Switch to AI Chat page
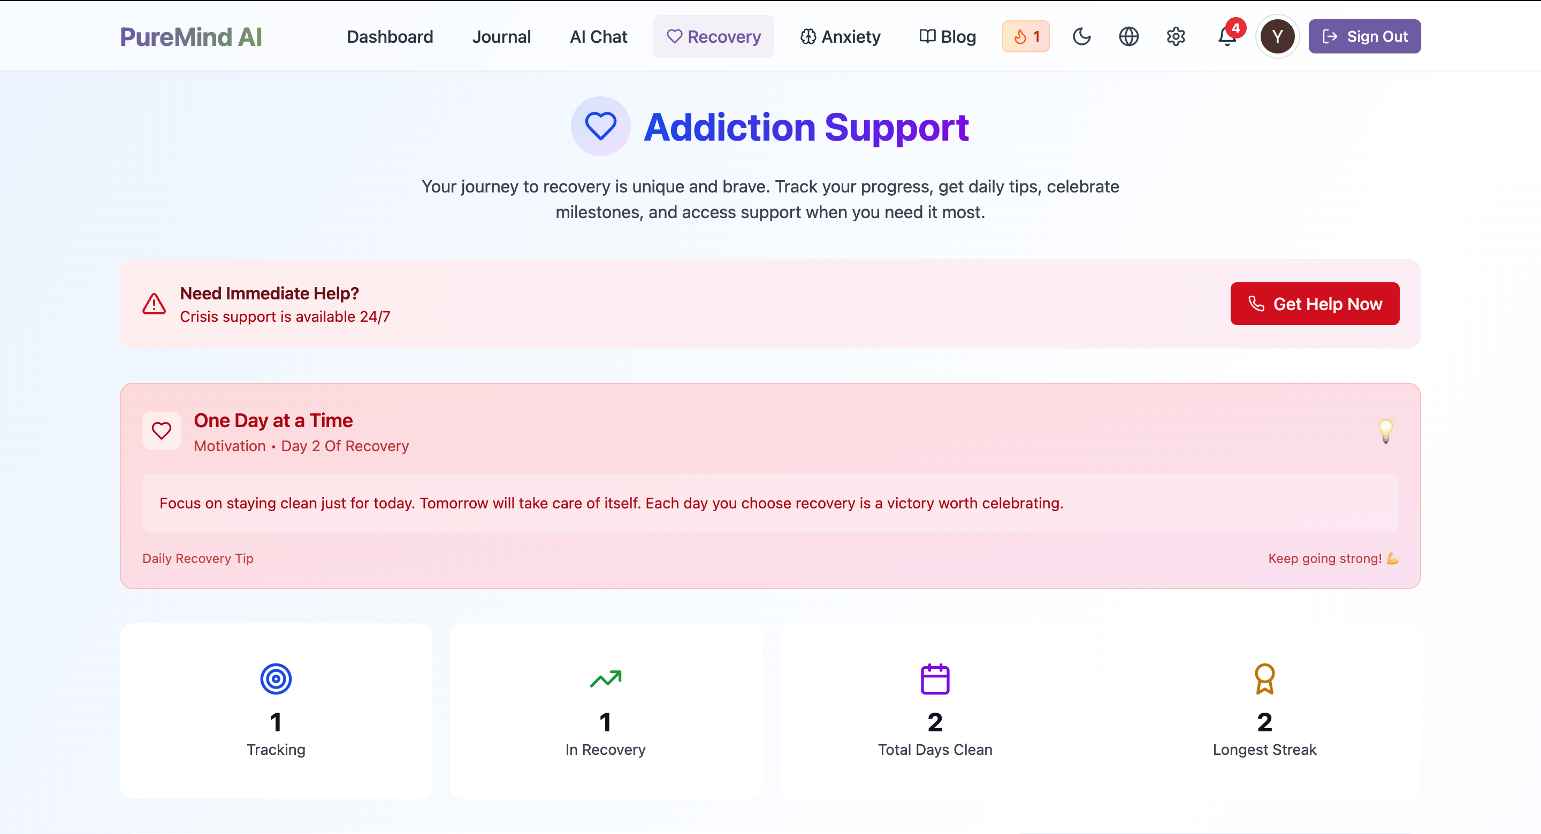The height and width of the screenshot is (834, 1541). pos(598,36)
